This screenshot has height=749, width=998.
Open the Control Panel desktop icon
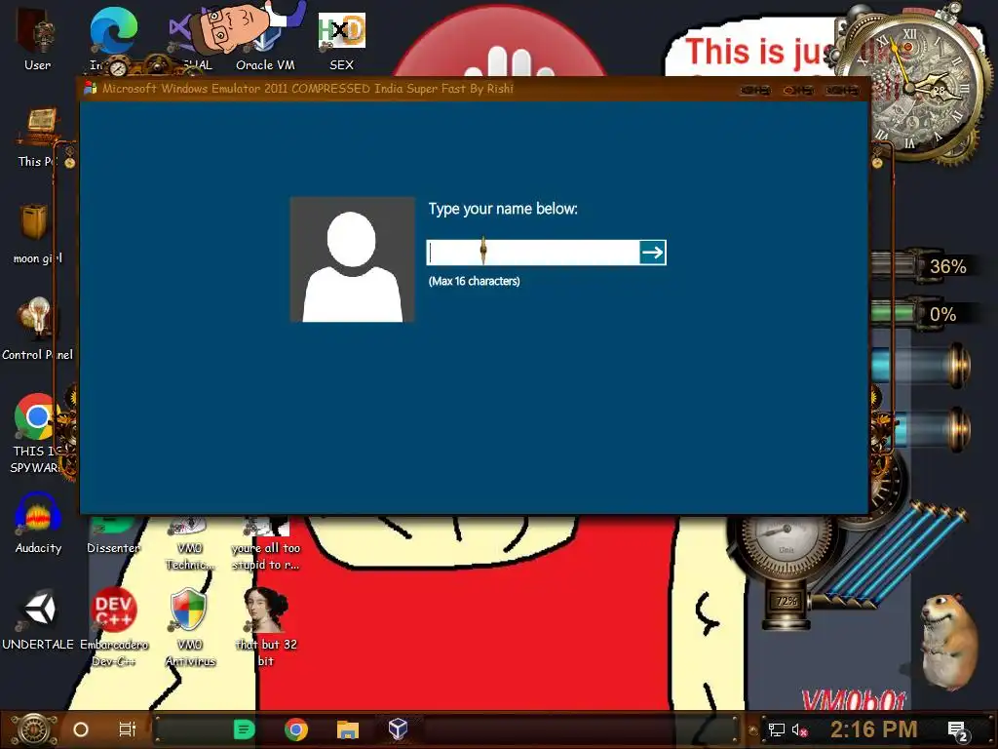(37, 329)
